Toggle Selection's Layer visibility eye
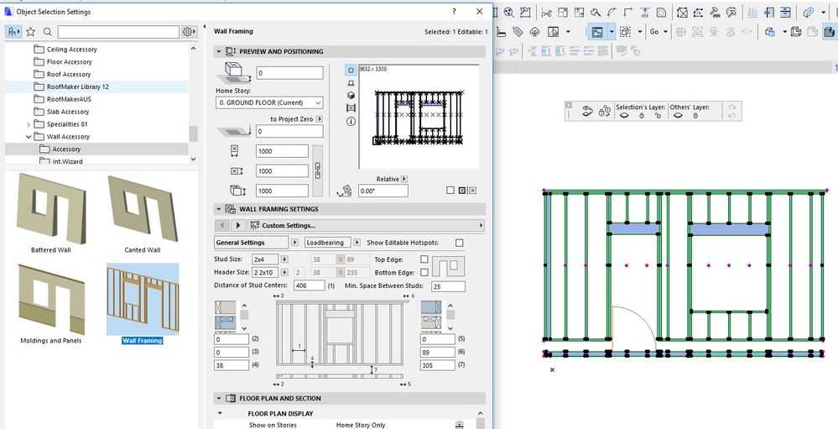838x429 pixels. click(625, 117)
